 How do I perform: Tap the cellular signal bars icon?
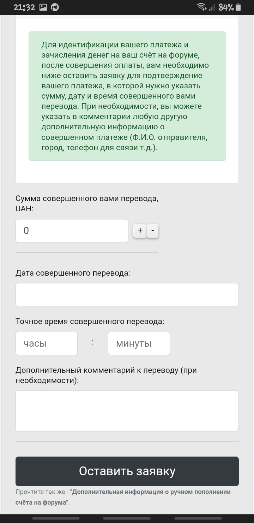212,7
